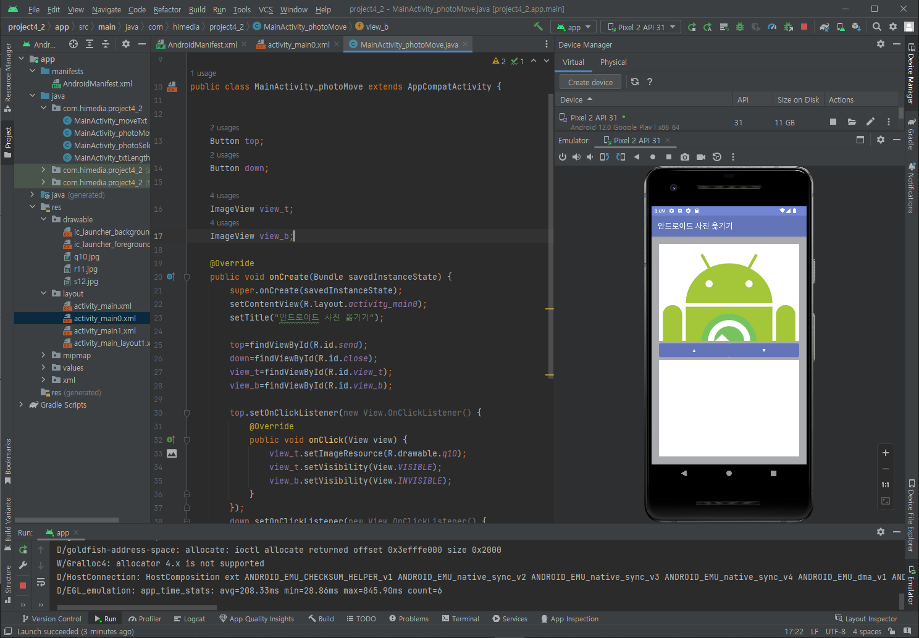Click the emulator snapshots icon

click(x=717, y=157)
